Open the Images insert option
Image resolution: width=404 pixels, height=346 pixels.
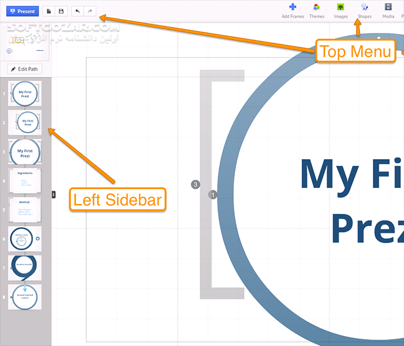tap(341, 12)
